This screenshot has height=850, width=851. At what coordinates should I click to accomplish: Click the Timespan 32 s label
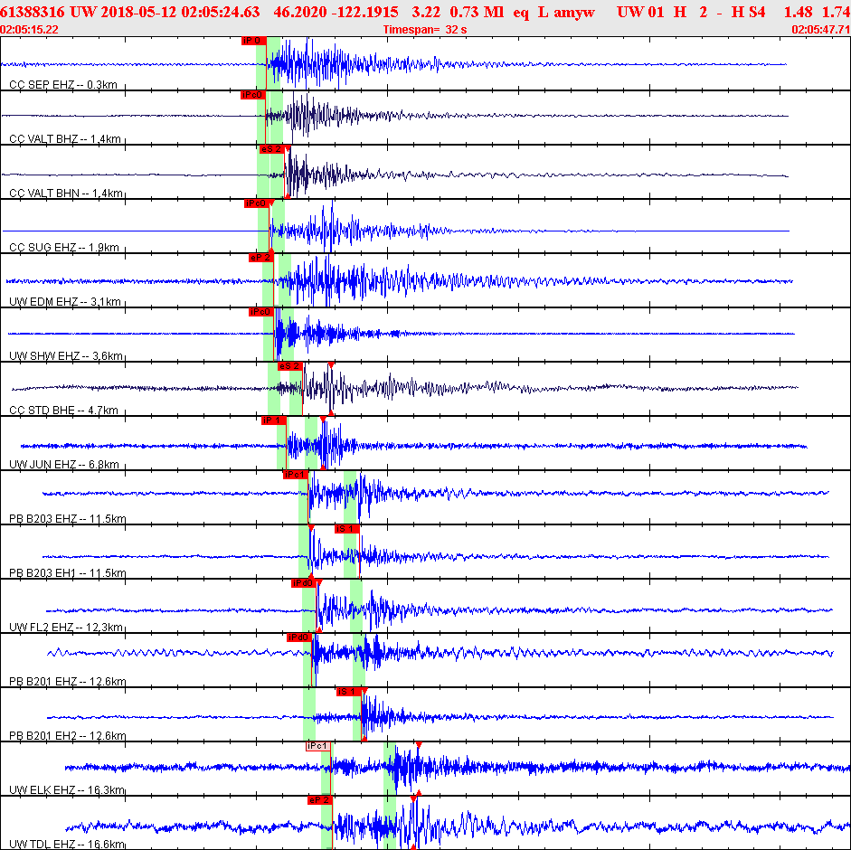[x=424, y=29]
